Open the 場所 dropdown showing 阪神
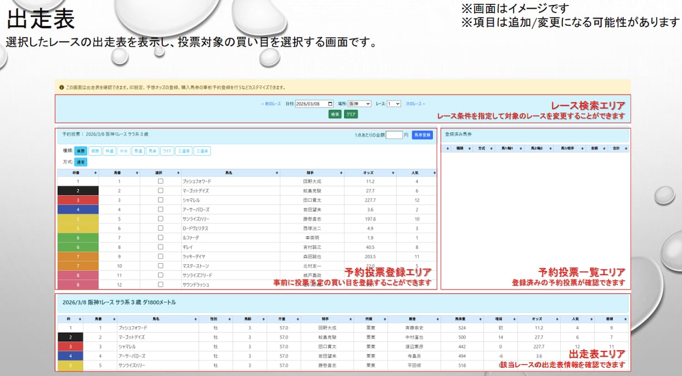The image size is (682, 376). [359, 104]
